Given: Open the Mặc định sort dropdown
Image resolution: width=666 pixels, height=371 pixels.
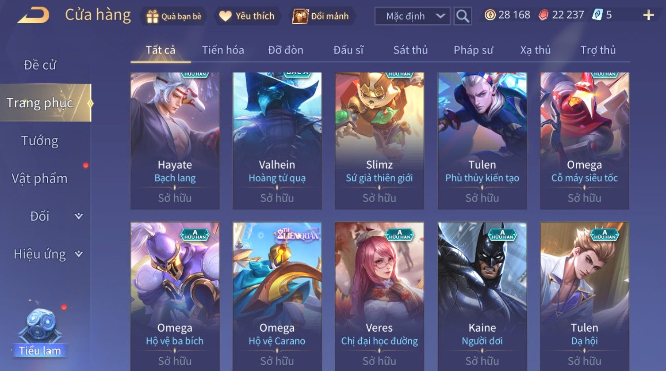Looking at the screenshot, I should [x=412, y=16].
